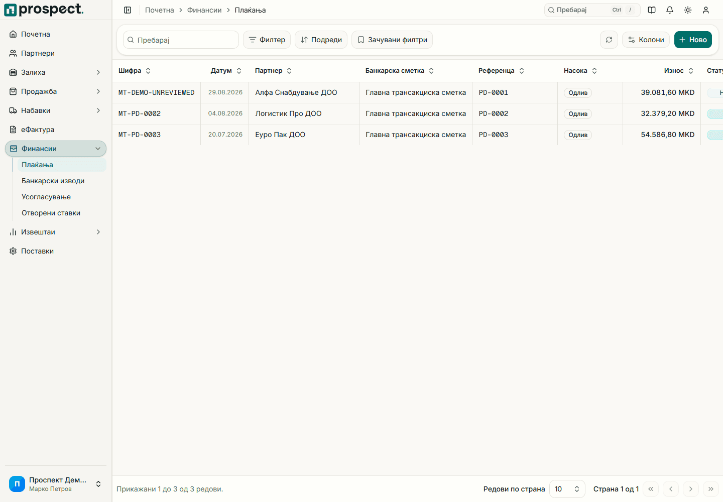Screen dimensions: 723x502
Task: Click partner Логистик Про ДОО
Action: point(288,113)
